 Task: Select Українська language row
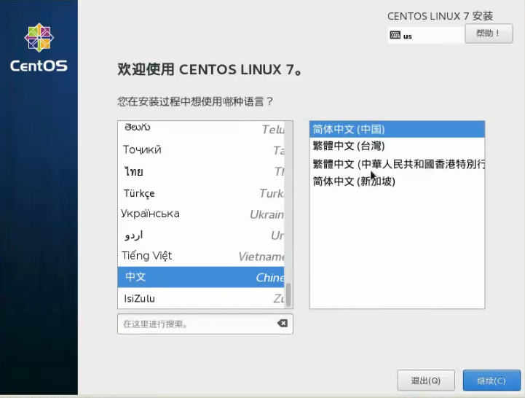click(x=201, y=214)
